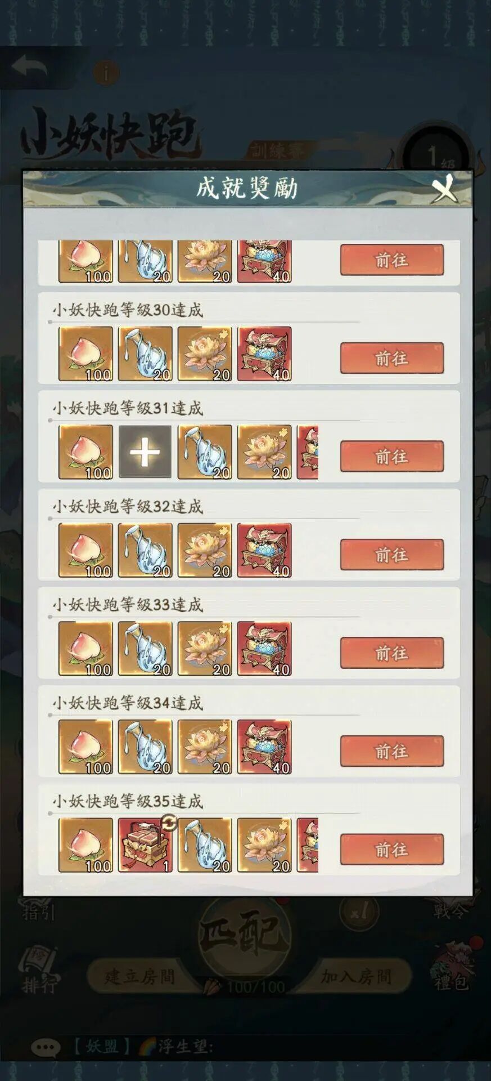The image size is (491, 1081).
Task: Tap 前往 for level 32 achievement
Action: pyautogui.click(x=392, y=555)
